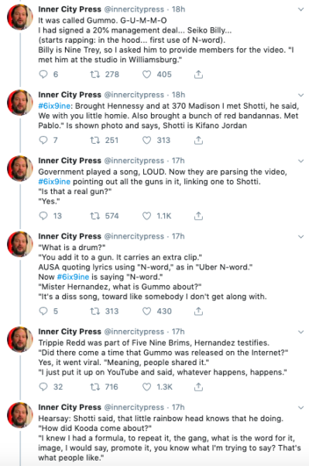Open #6ix9ine hashtag in the Hennessy tweet
The height and width of the screenshot is (466, 309).
[54, 106]
